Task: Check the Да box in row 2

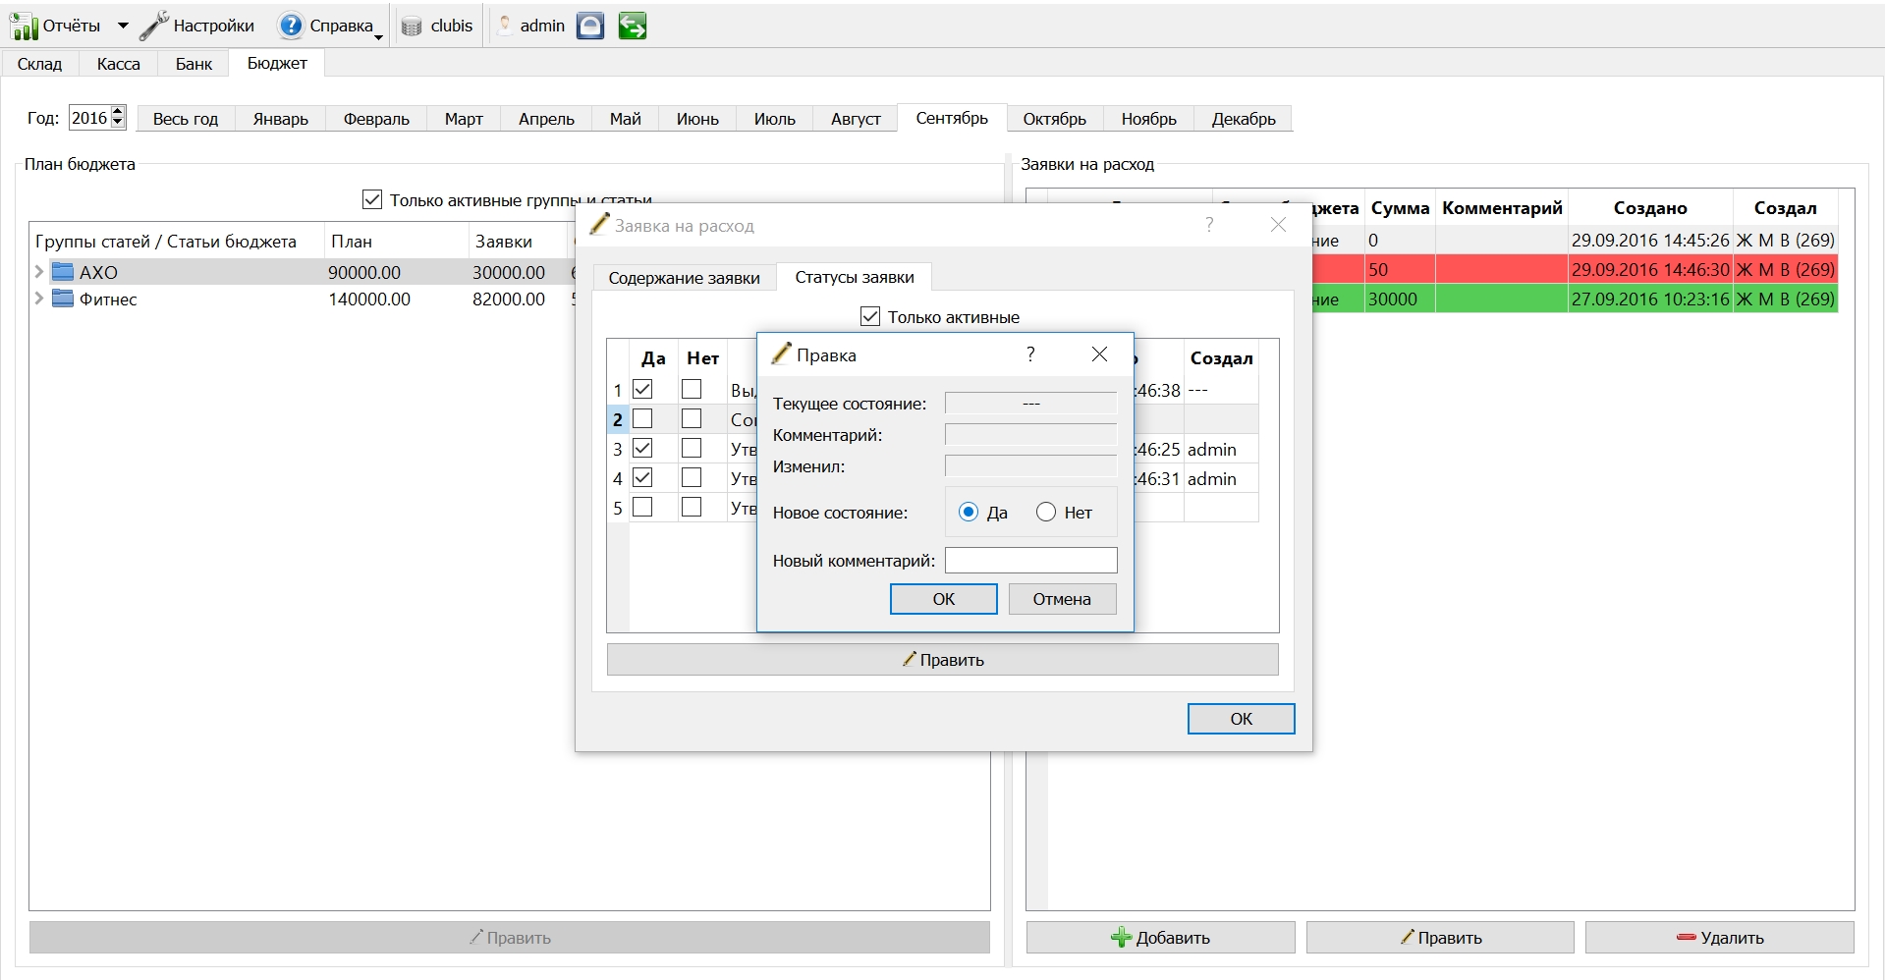Action: [x=642, y=419]
